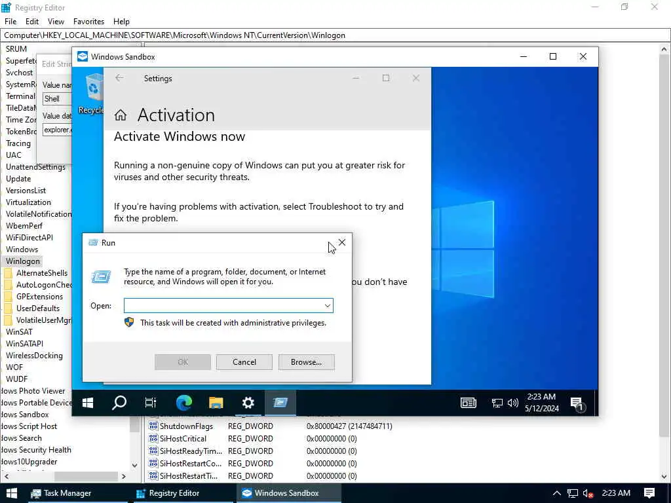The height and width of the screenshot is (503, 671).
Task: Open the UserDefaults registry key
Action: point(37,308)
